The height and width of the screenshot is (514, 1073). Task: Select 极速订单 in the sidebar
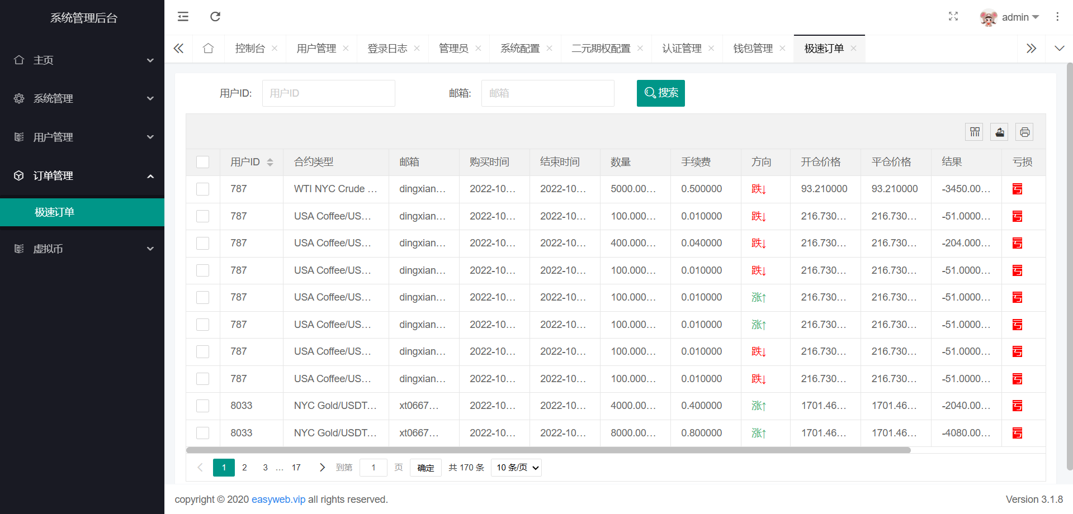54,212
